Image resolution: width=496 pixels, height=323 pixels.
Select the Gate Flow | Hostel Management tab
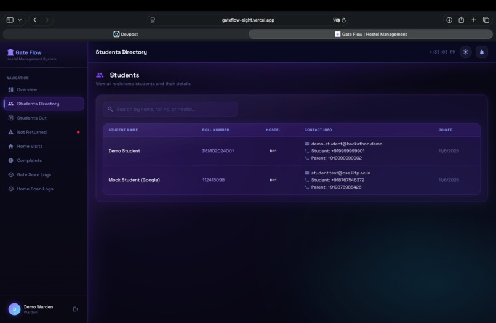tap(370, 35)
